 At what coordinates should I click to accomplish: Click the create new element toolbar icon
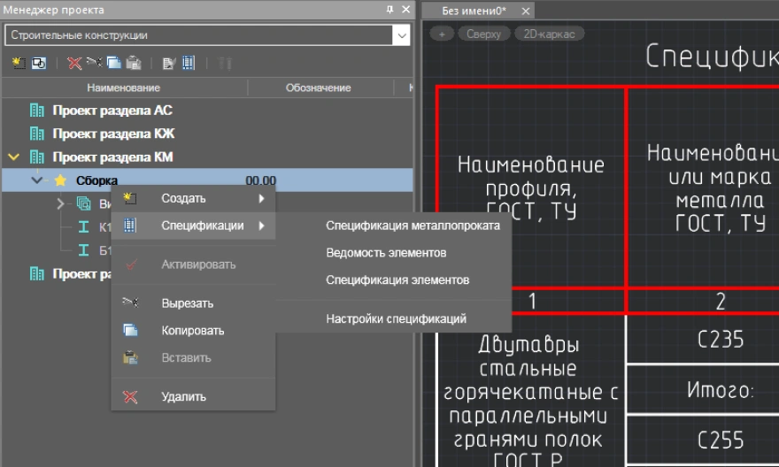18,63
